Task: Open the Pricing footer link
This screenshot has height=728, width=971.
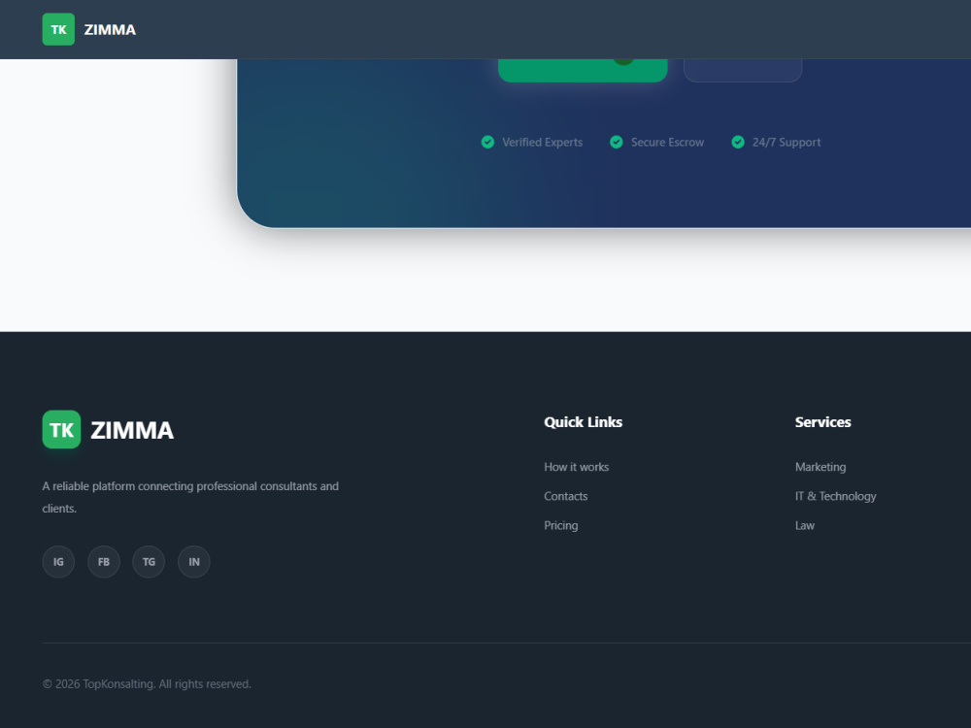Action: (560, 525)
